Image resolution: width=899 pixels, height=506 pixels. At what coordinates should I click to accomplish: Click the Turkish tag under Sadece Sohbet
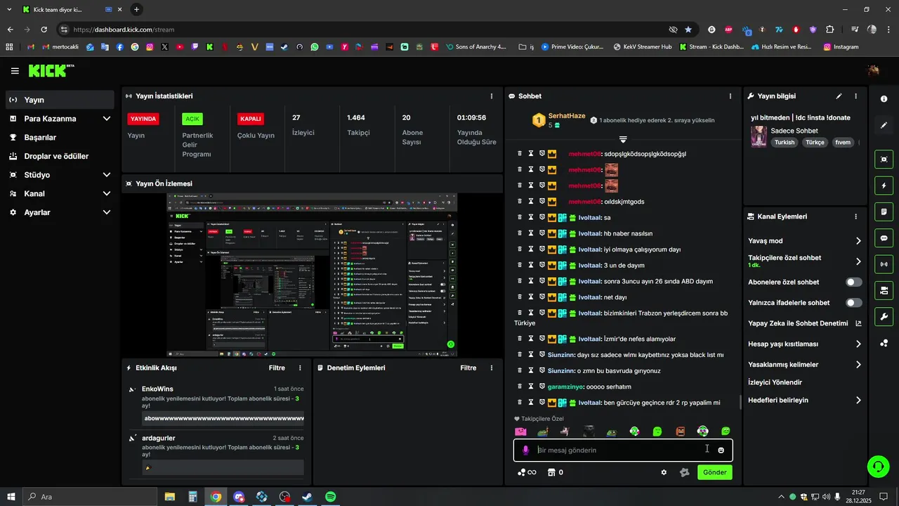coord(785,142)
